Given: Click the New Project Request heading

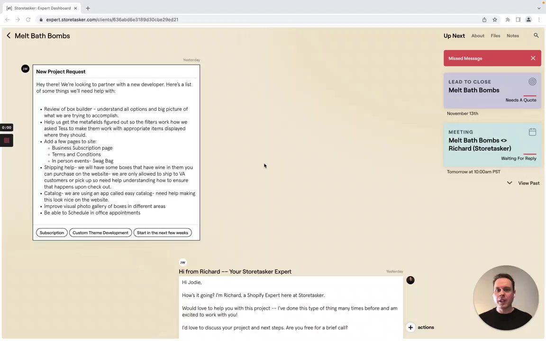Looking at the screenshot, I should (x=61, y=72).
